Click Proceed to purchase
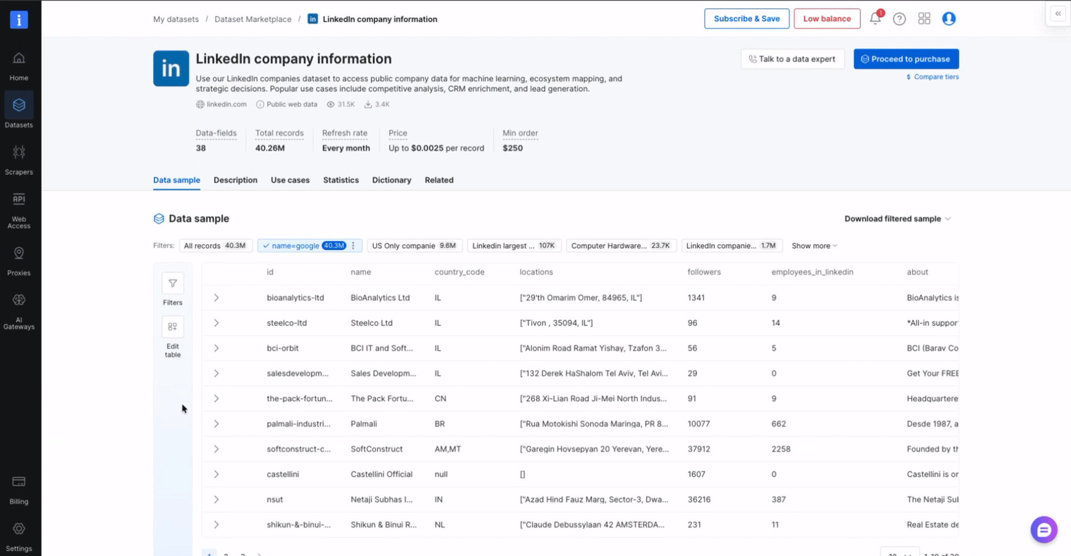 click(x=906, y=59)
